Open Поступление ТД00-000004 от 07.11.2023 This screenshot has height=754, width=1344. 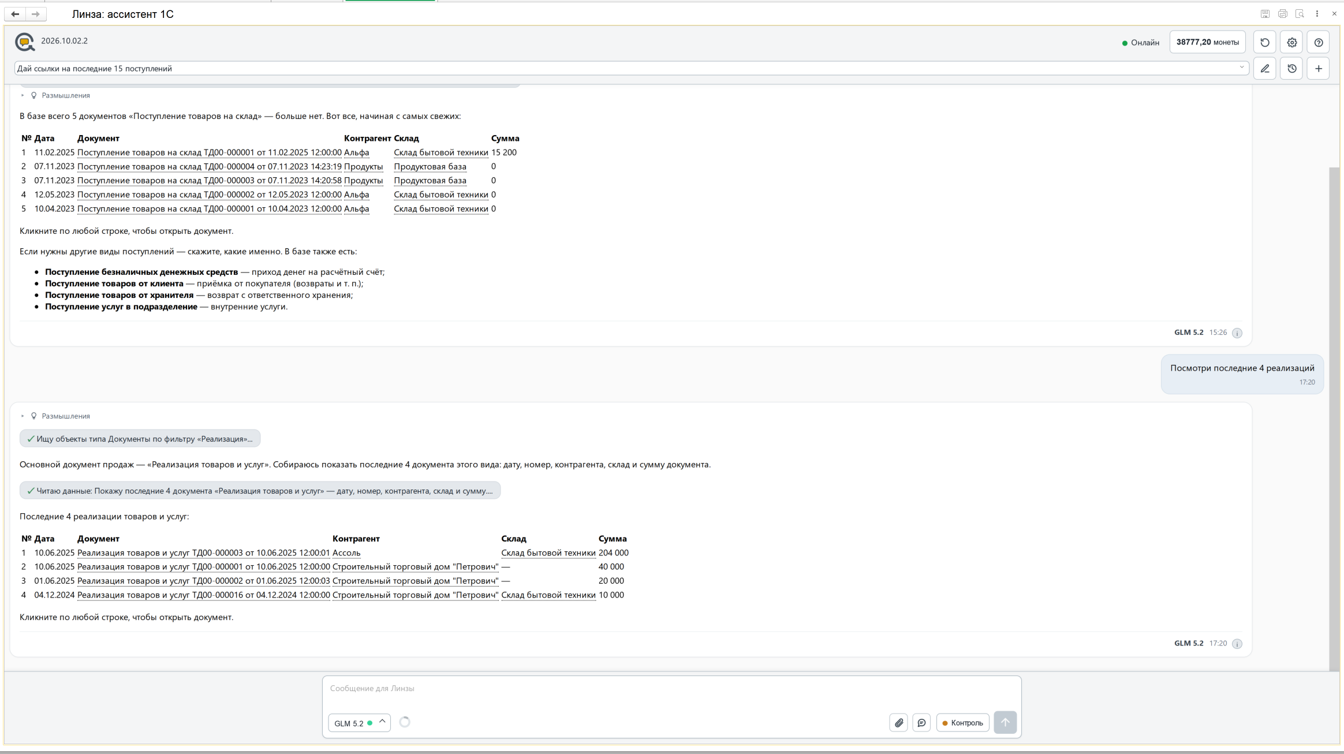click(209, 166)
